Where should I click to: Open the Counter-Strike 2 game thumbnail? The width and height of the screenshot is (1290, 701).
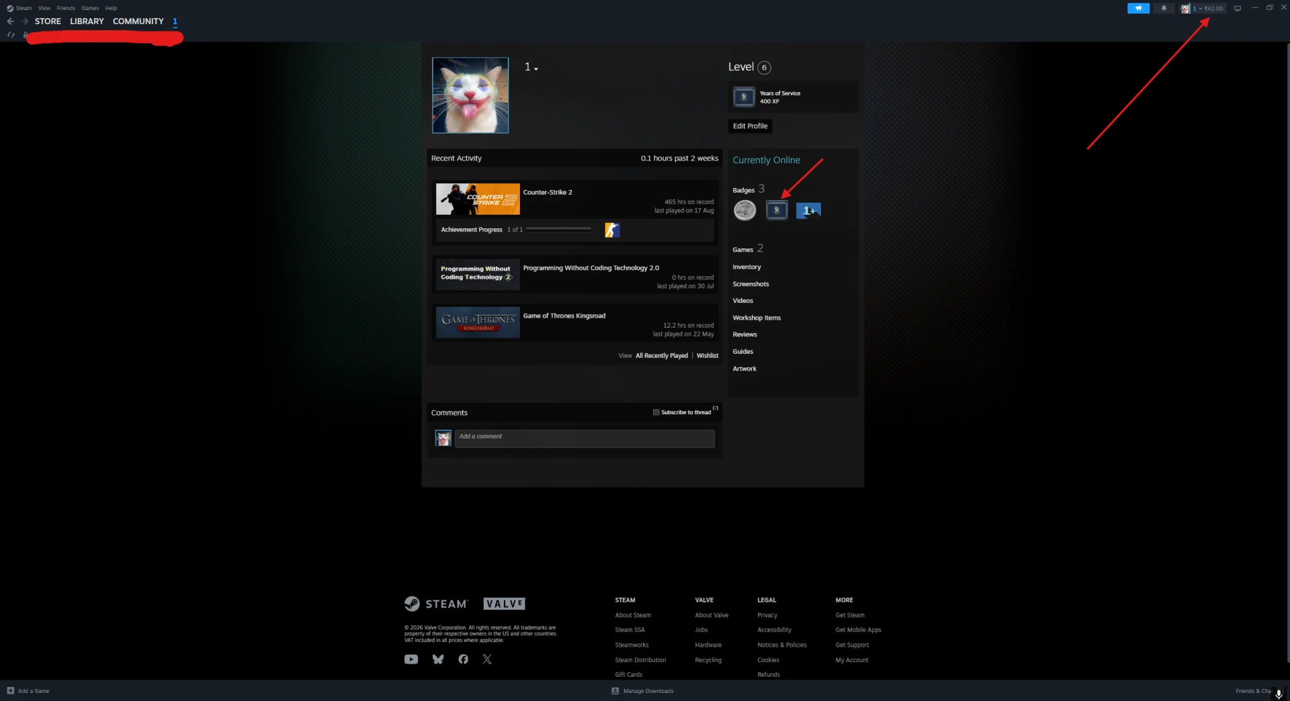[478, 199]
